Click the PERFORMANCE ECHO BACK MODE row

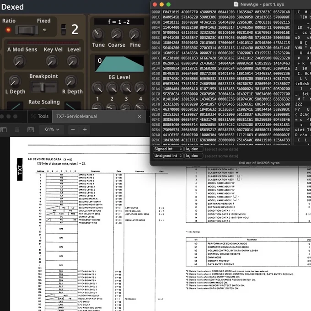pyautogui.click(x=248, y=244)
